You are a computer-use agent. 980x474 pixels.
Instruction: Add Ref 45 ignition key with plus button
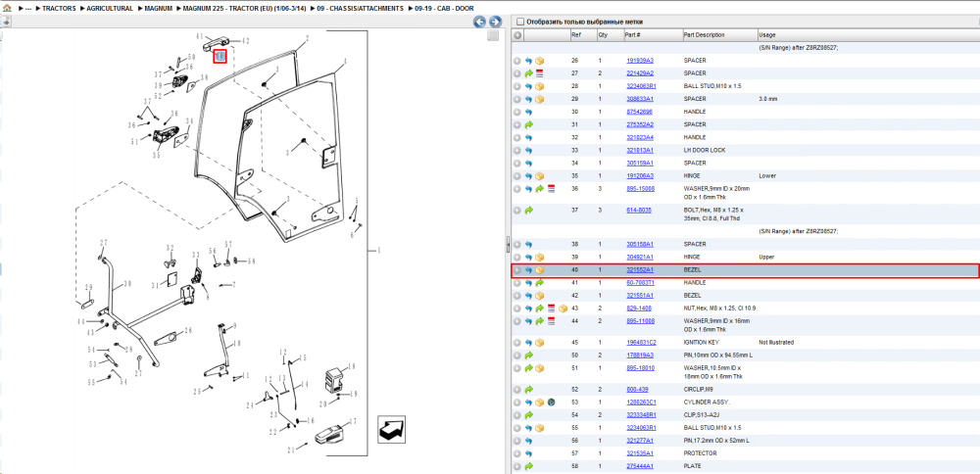[x=516, y=343]
